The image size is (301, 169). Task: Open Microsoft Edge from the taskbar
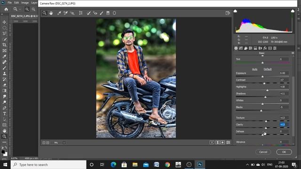[x=113, y=165]
